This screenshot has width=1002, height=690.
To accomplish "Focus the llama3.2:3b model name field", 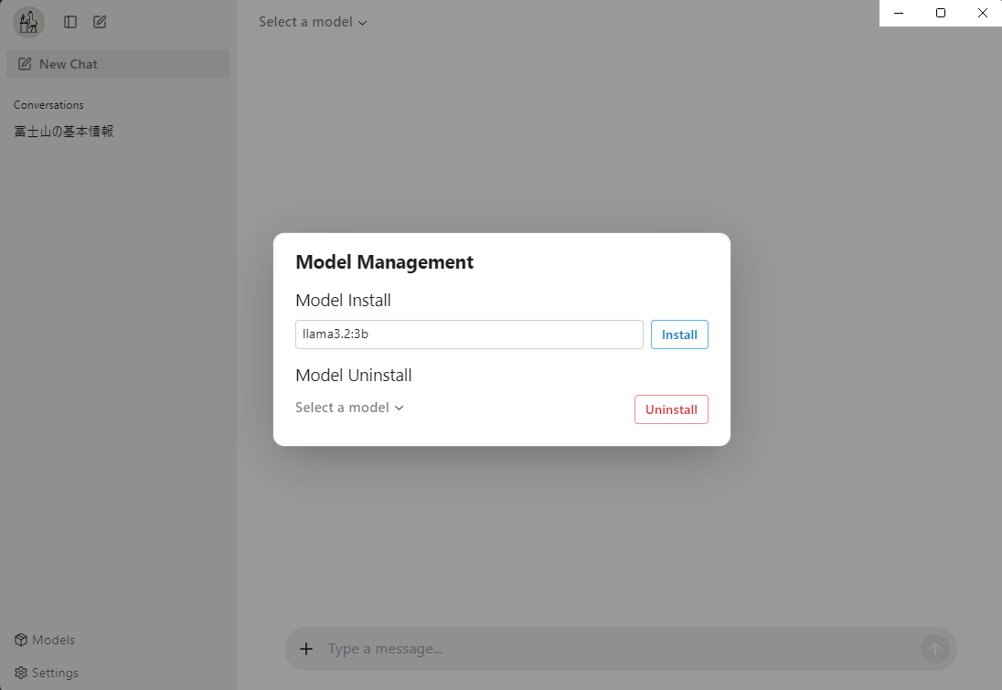I will [x=469, y=334].
